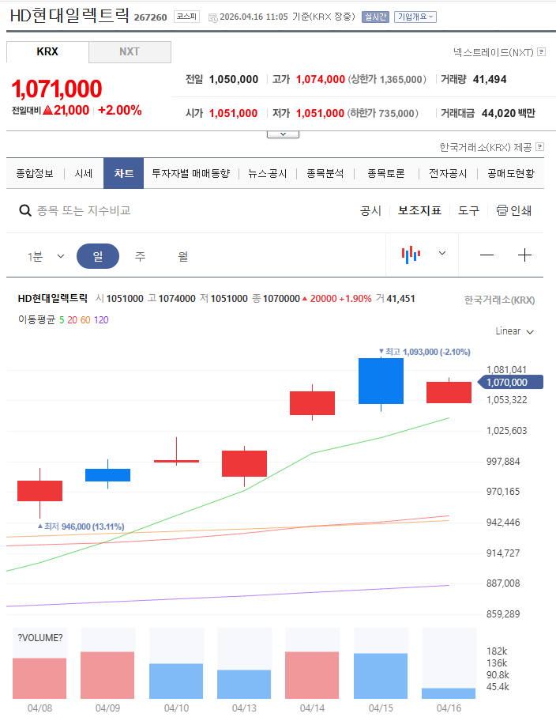
Task: Switch to the NXT tab
Action: pos(130,51)
